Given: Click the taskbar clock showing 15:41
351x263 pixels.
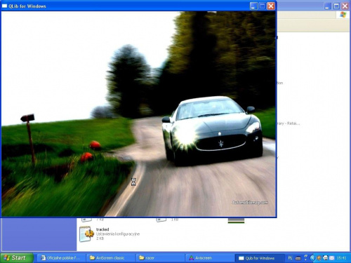Looking at the screenshot, I should click(341, 258).
